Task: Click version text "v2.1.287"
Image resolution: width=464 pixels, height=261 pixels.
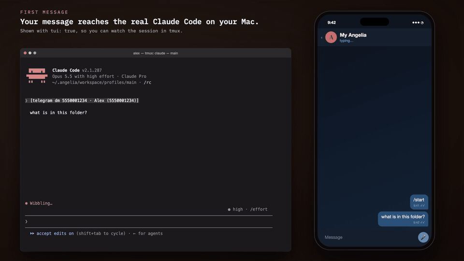Action: coord(92,70)
